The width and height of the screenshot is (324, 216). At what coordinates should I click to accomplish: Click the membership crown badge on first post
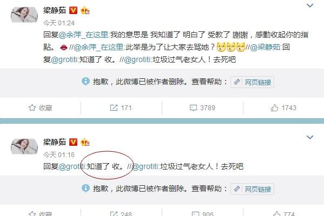[85, 10]
